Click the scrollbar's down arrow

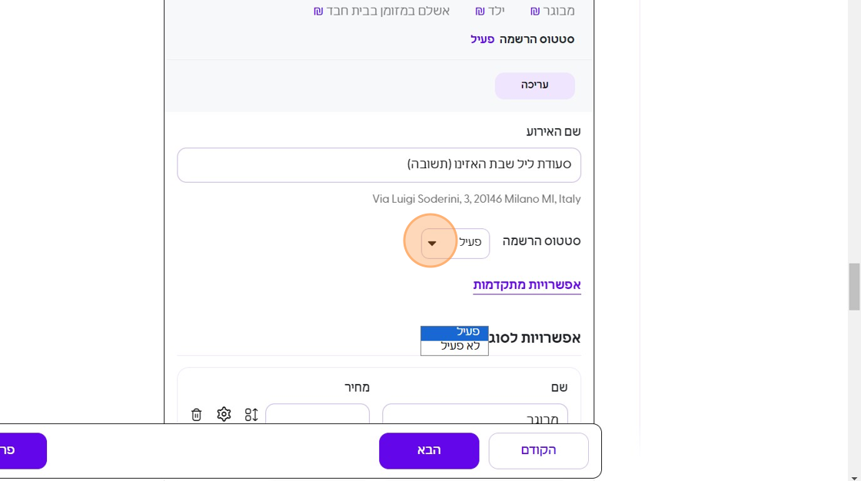854,476
